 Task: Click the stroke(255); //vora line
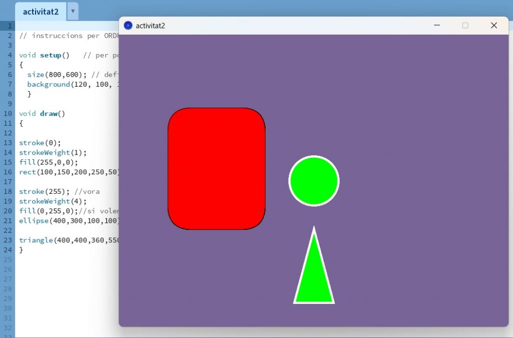pos(59,191)
